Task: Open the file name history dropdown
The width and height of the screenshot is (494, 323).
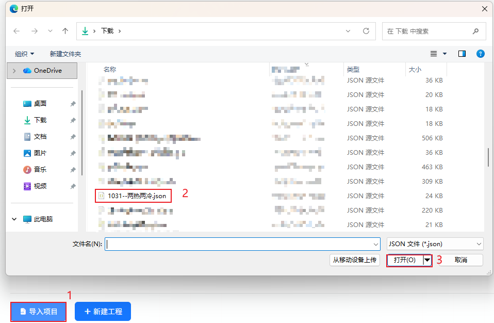Action: point(375,244)
